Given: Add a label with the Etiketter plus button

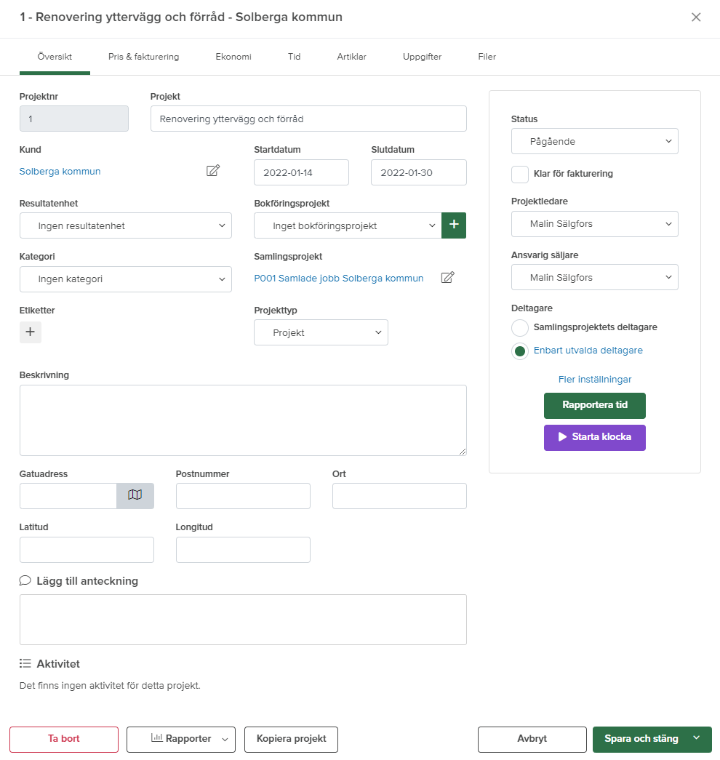Looking at the screenshot, I should coord(31,332).
